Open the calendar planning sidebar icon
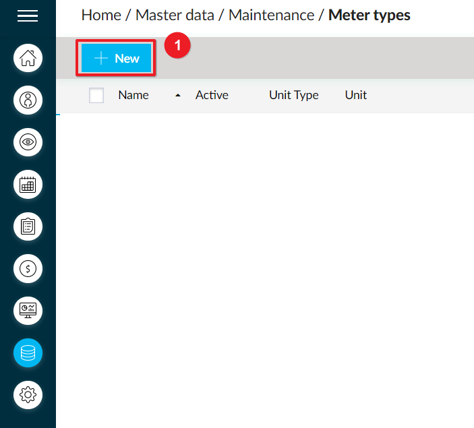 (28, 185)
